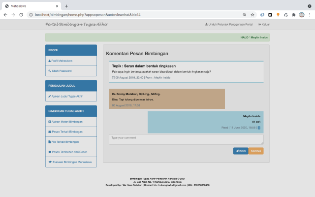Open a new browser tab

click(66, 6)
